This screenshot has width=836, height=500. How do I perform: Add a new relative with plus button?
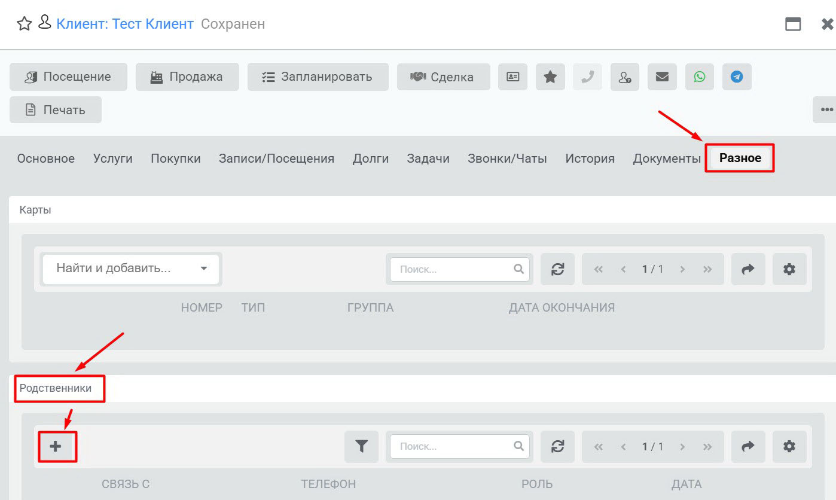coord(56,446)
